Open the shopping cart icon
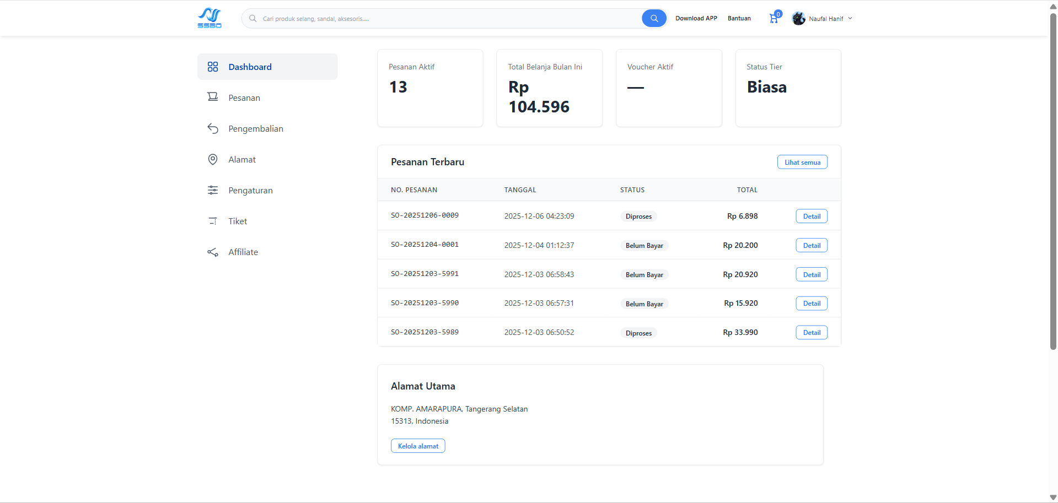This screenshot has width=1058, height=503. pyautogui.click(x=774, y=19)
